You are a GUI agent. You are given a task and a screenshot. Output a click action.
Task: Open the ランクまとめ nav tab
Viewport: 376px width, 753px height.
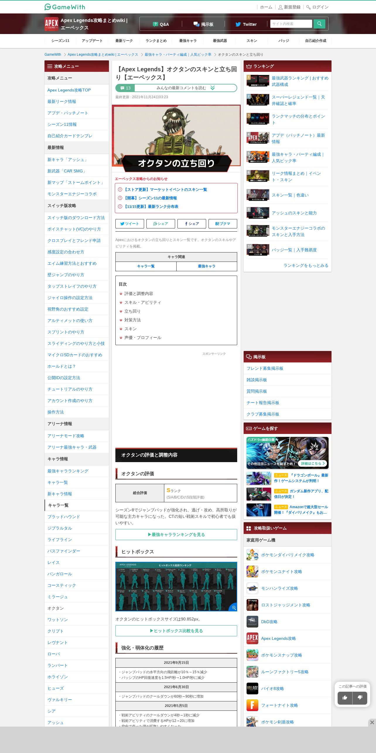(156, 41)
